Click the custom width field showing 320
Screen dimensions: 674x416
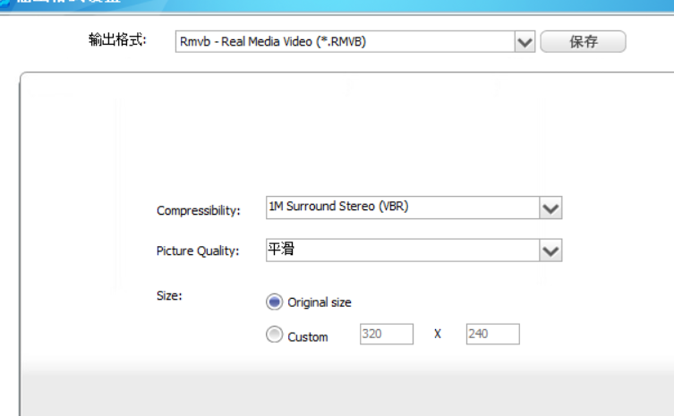[x=387, y=334]
